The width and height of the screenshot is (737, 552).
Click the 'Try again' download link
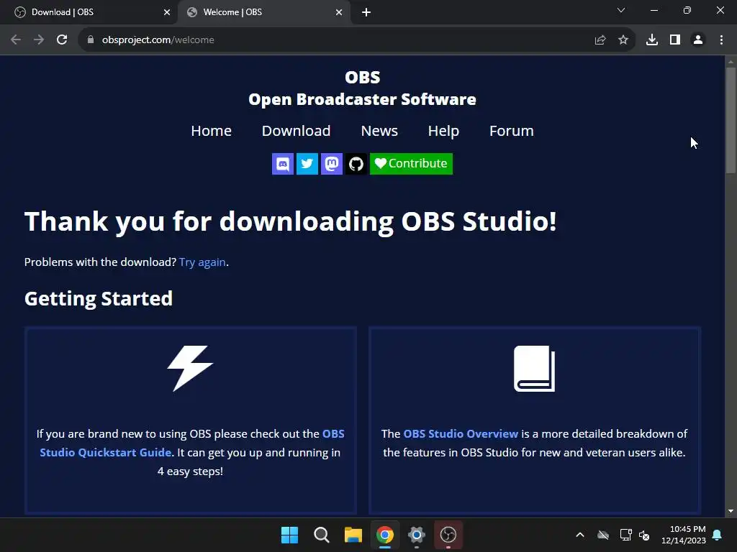202,262
